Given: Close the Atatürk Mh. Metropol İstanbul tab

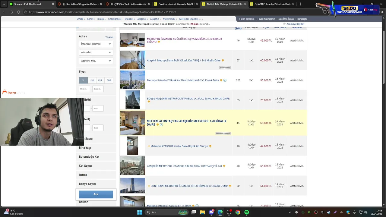Looking at the screenshot, I should (x=245, y=4).
